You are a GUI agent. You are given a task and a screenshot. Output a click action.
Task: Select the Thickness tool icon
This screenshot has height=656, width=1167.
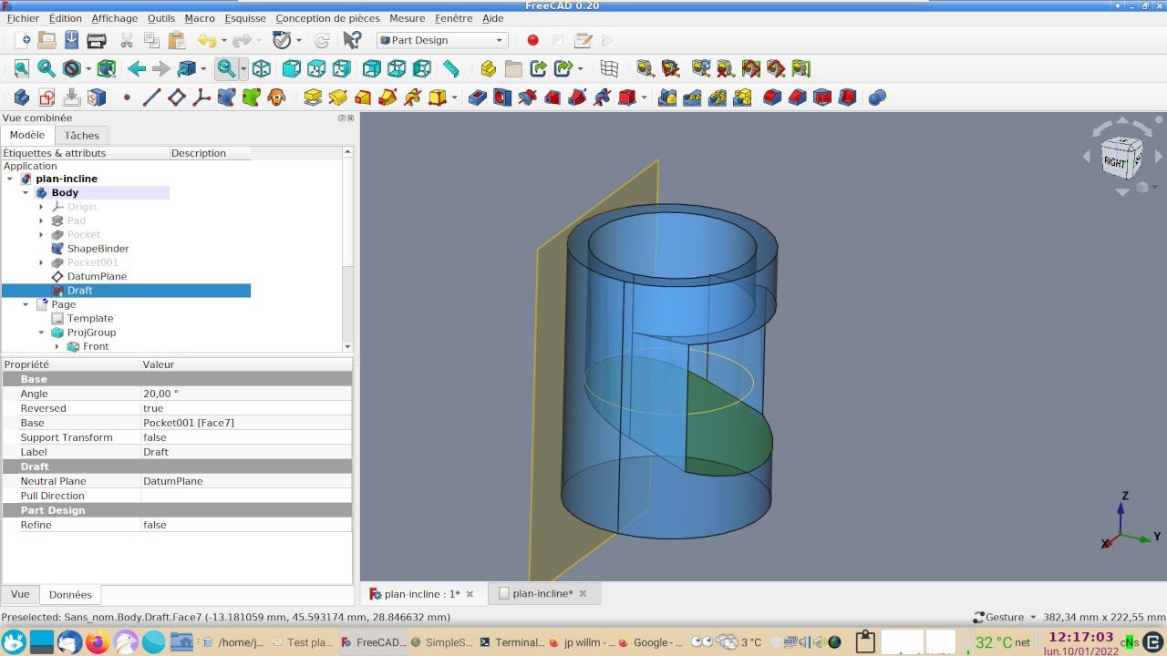click(x=847, y=97)
